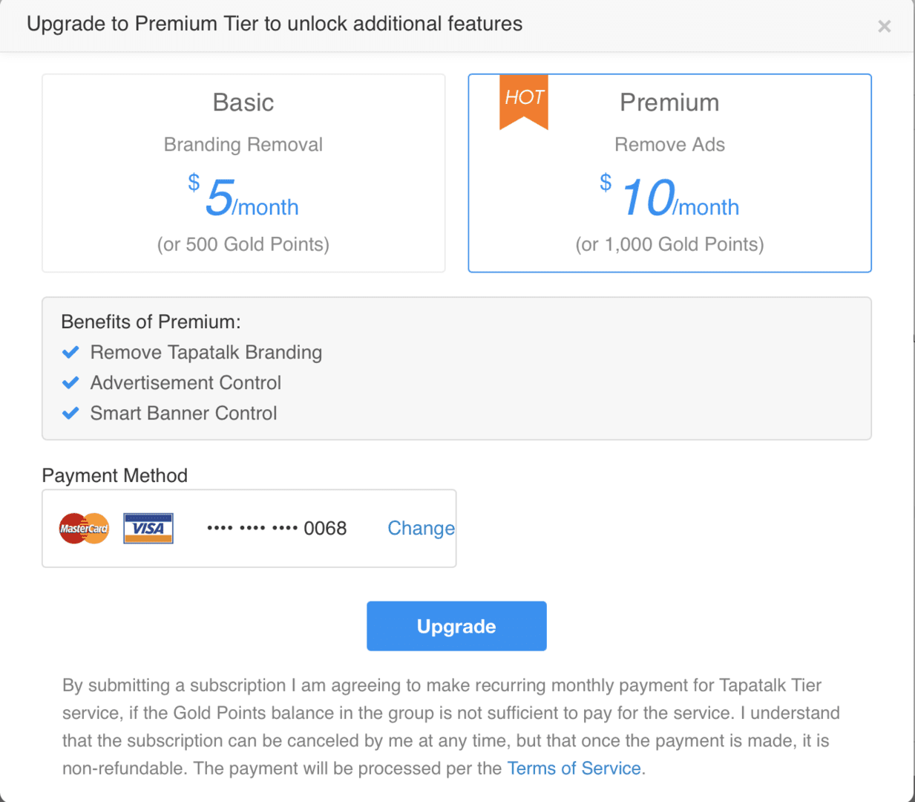Click the masked card number ending 0068
Viewport: 915px width, 802px height.
click(277, 528)
